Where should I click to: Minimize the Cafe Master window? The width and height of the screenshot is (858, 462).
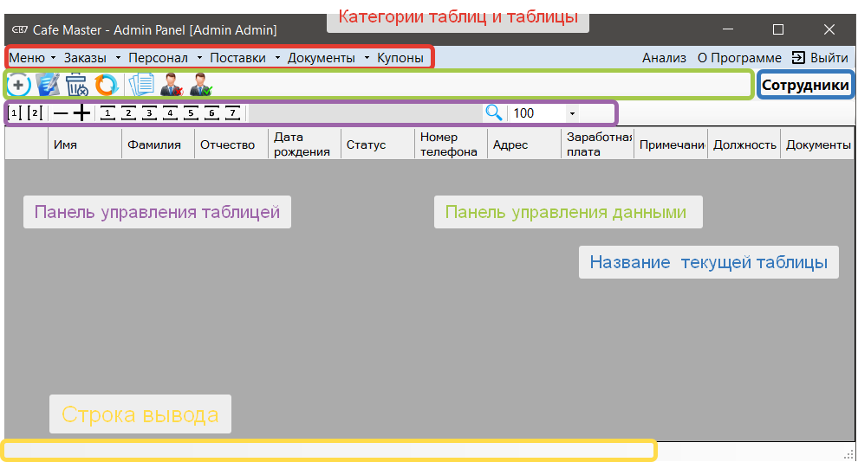[728, 29]
